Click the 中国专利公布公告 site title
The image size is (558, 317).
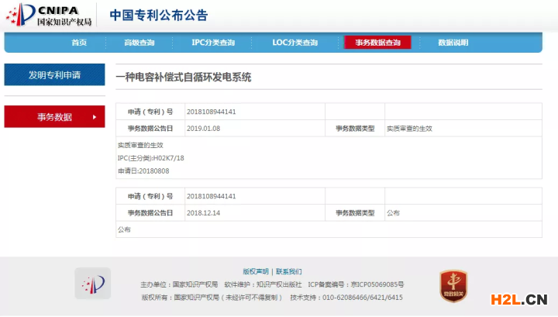(x=159, y=16)
